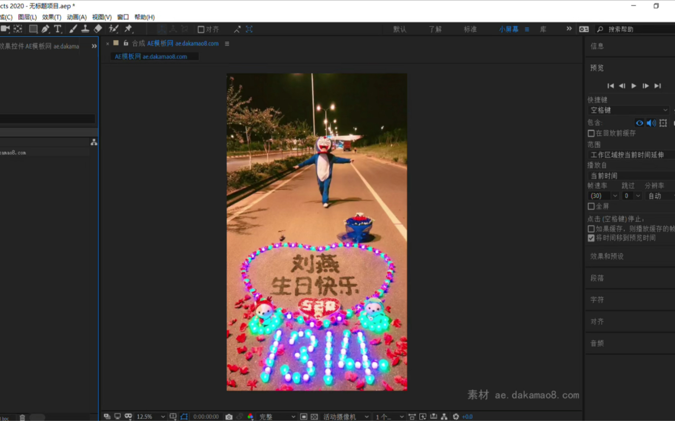Toggle fast previews icon

(423, 417)
